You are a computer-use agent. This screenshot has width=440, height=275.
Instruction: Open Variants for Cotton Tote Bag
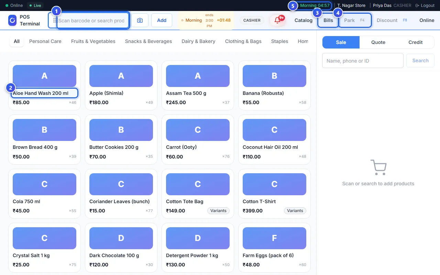(218, 211)
